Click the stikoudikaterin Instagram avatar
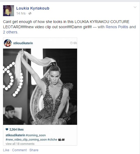 8,43
